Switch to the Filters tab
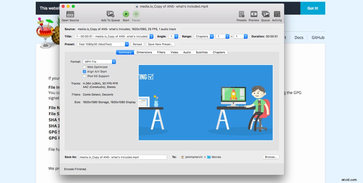The image size is (363, 183). (x=161, y=52)
